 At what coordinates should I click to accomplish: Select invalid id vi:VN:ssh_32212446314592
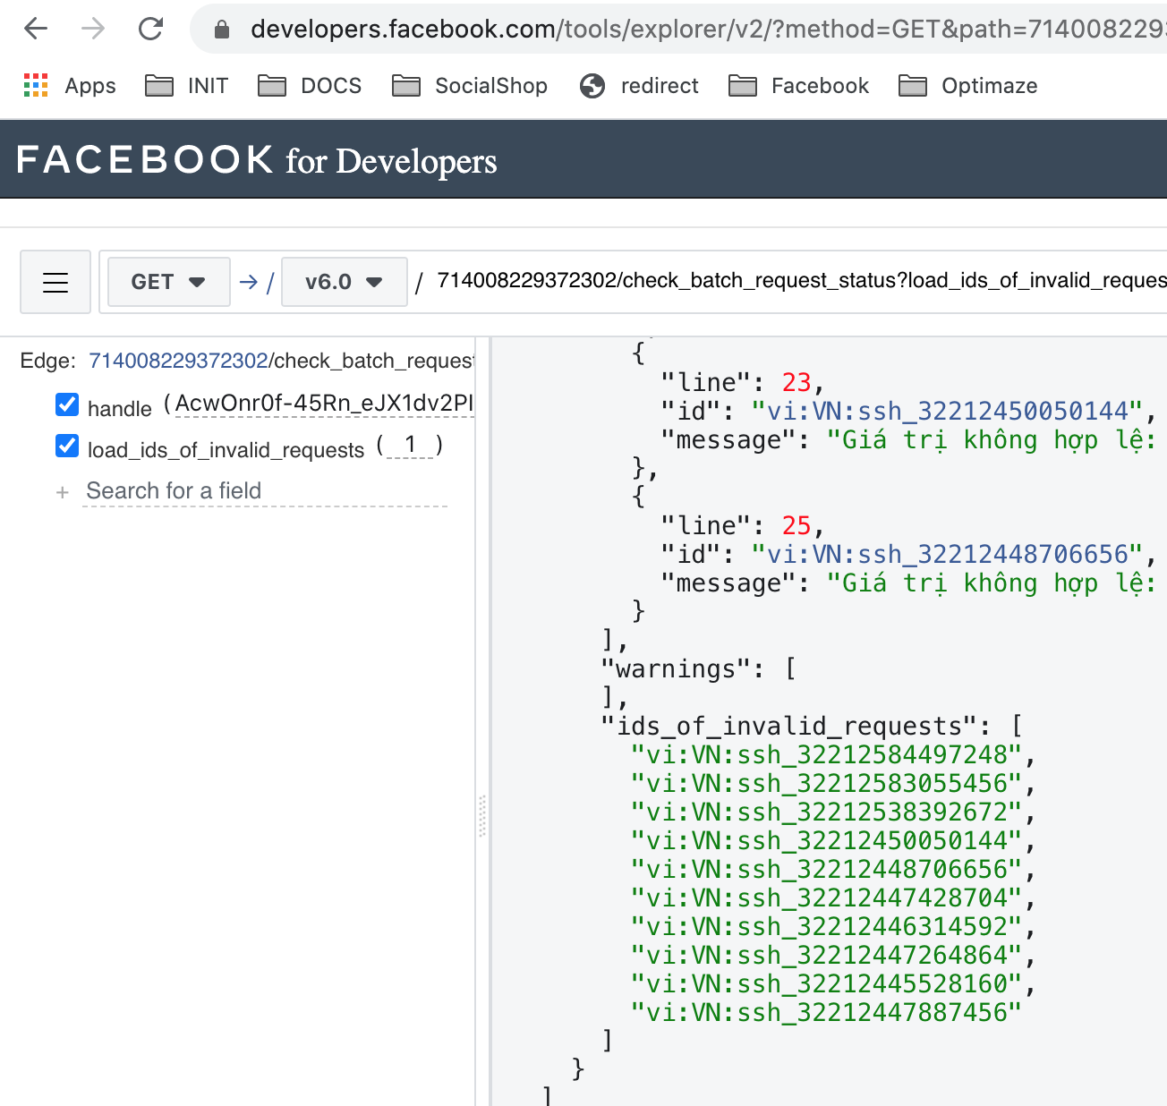826,927
